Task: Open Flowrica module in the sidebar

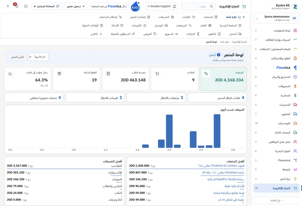Action: (x=277, y=68)
